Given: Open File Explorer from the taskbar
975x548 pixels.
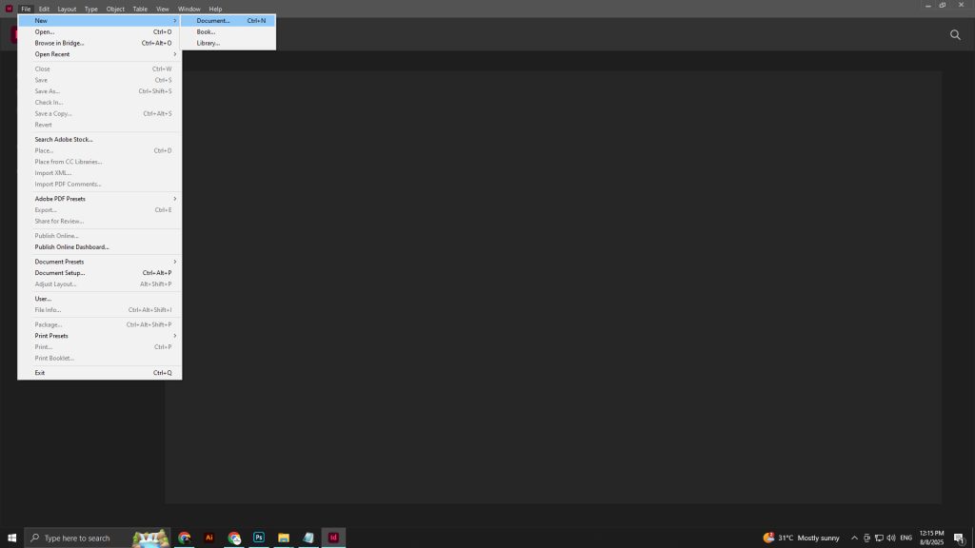Looking at the screenshot, I should click(283, 538).
